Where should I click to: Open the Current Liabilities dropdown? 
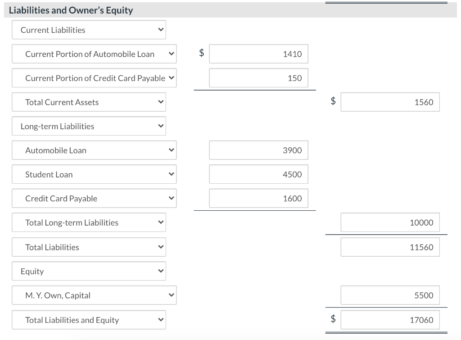89,30
